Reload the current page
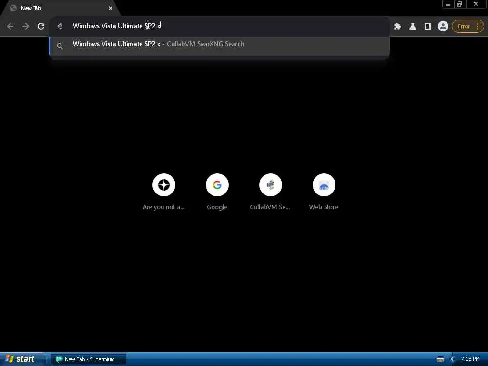The width and height of the screenshot is (488, 366). click(x=41, y=27)
